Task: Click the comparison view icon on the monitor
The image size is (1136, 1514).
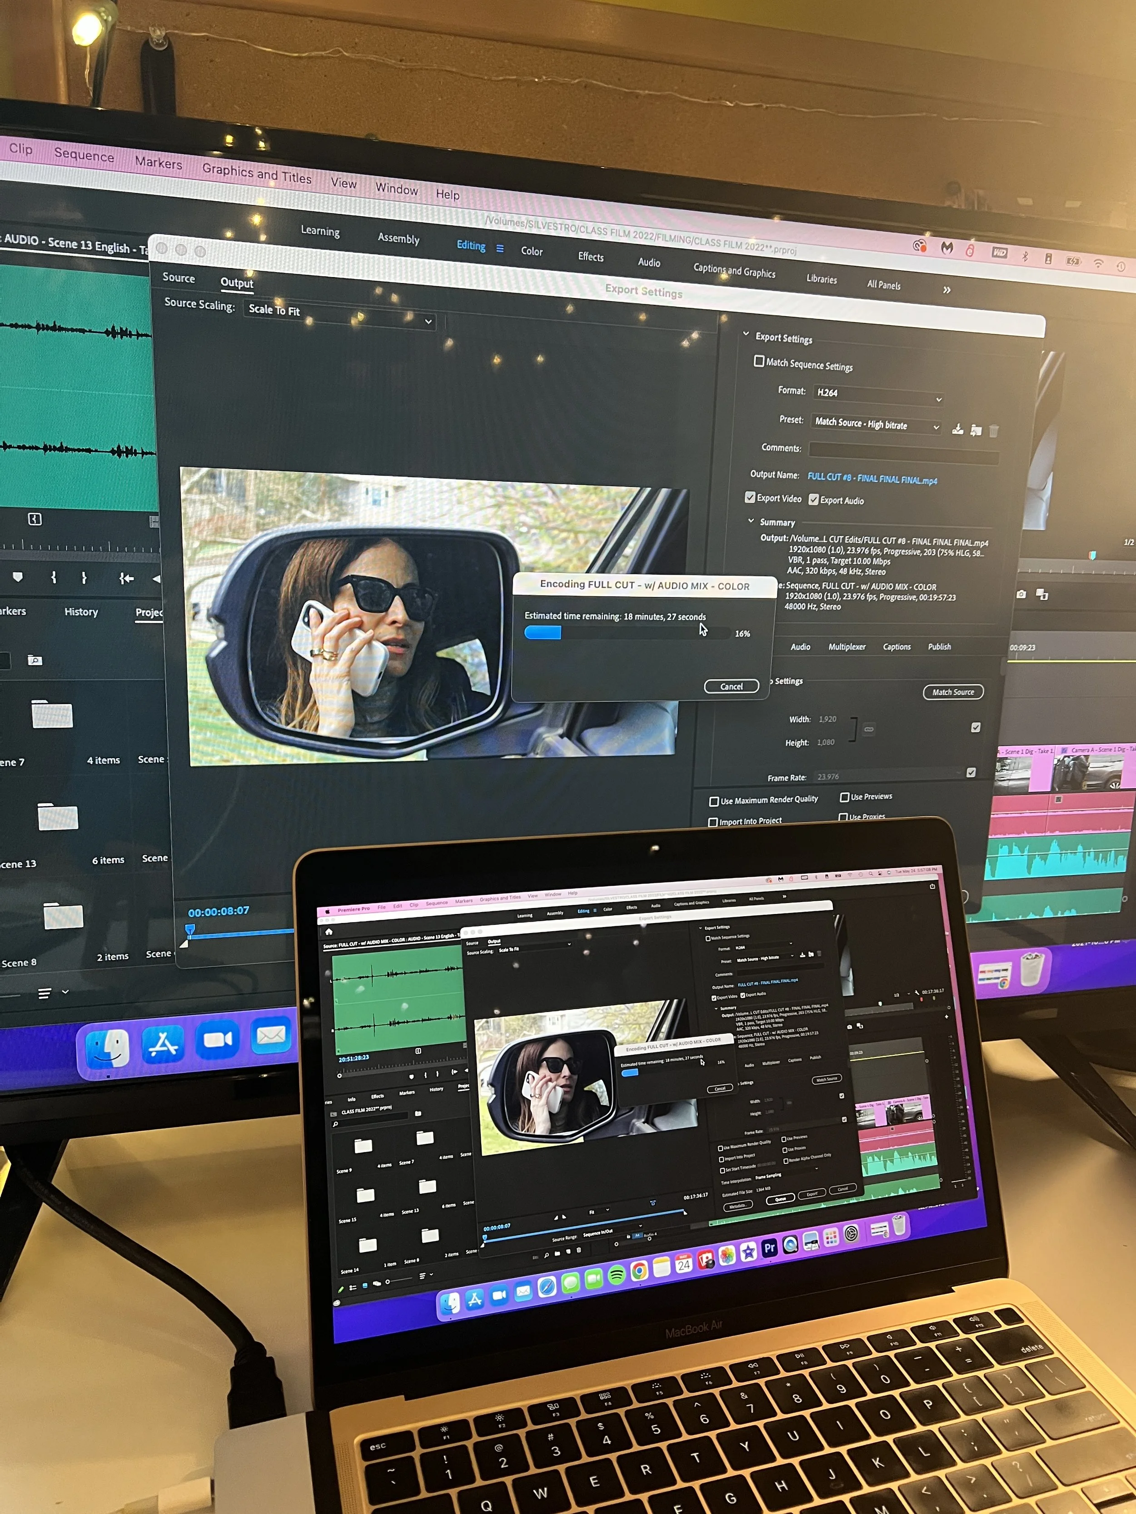Action: 1042,594
